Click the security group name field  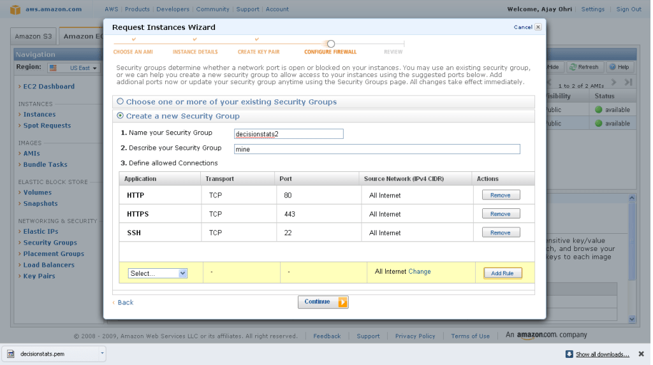(289, 134)
